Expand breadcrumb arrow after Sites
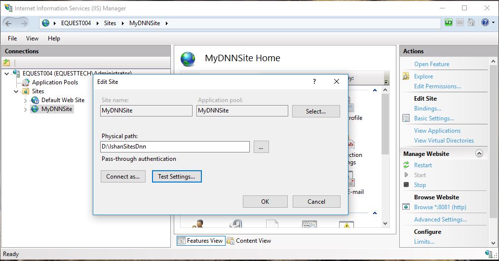 coord(122,23)
